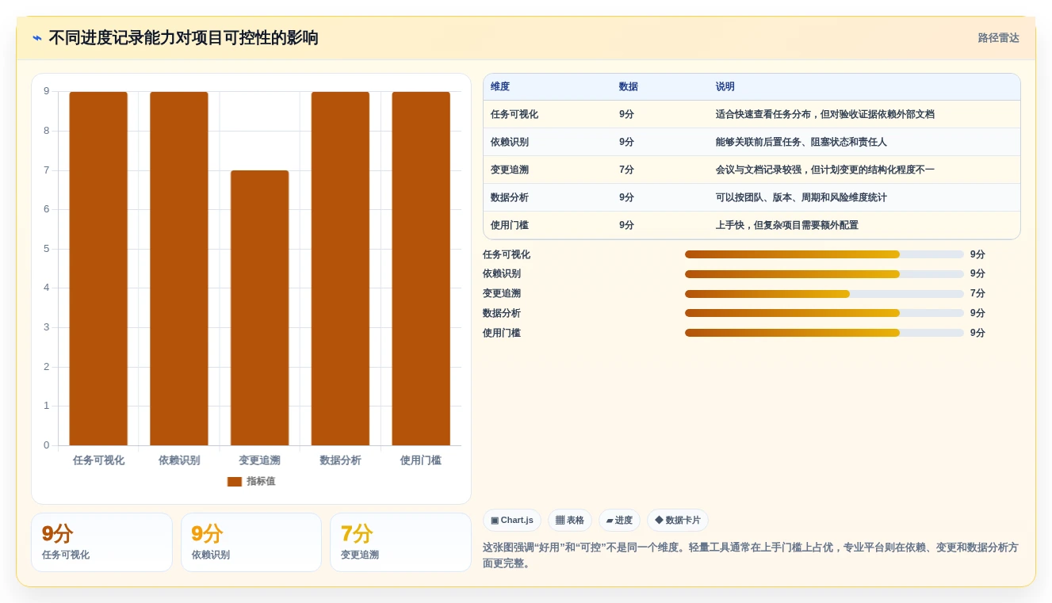Click the 维度 column header
1052x603 pixels.
point(500,86)
